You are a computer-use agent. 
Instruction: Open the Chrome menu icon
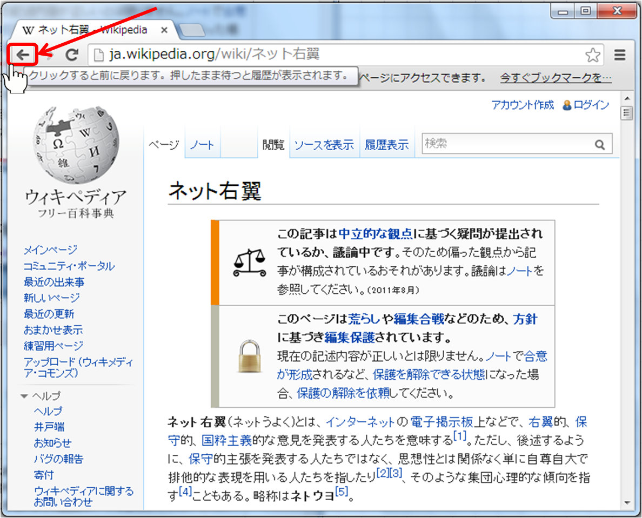(619, 54)
